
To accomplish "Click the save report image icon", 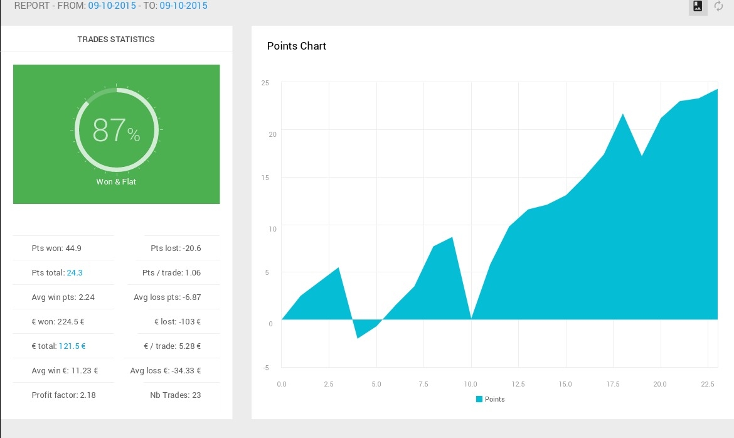I will point(698,6).
